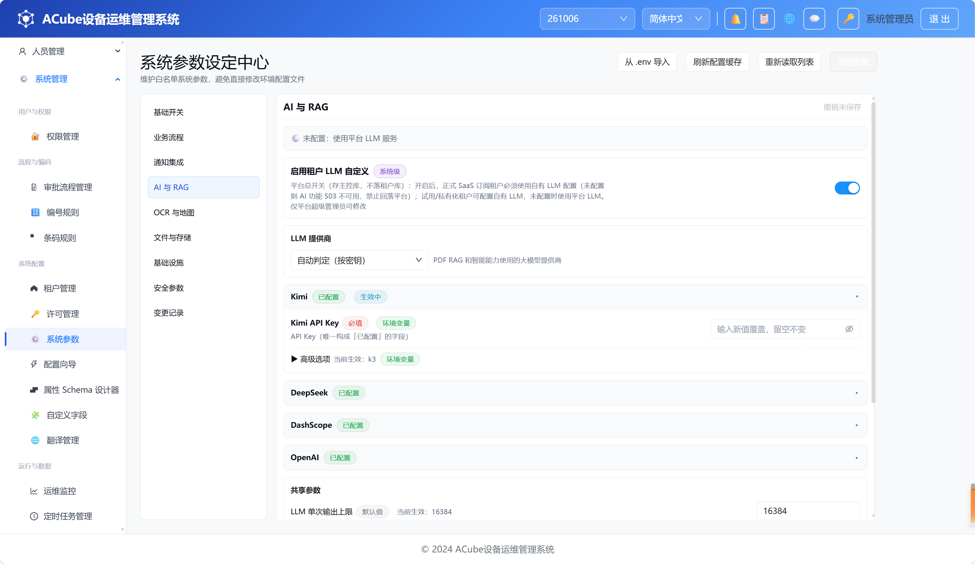Expand the OpenAI provider section
This screenshot has width=975, height=564.
[575, 457]
